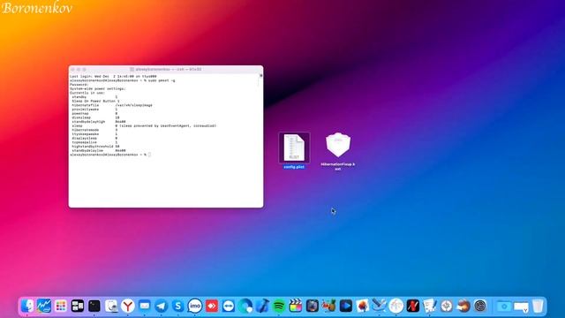This screenshot has height=318, width=565.
Task: Click the 'Sleep On Power Button' line
Action: point(95,101)
